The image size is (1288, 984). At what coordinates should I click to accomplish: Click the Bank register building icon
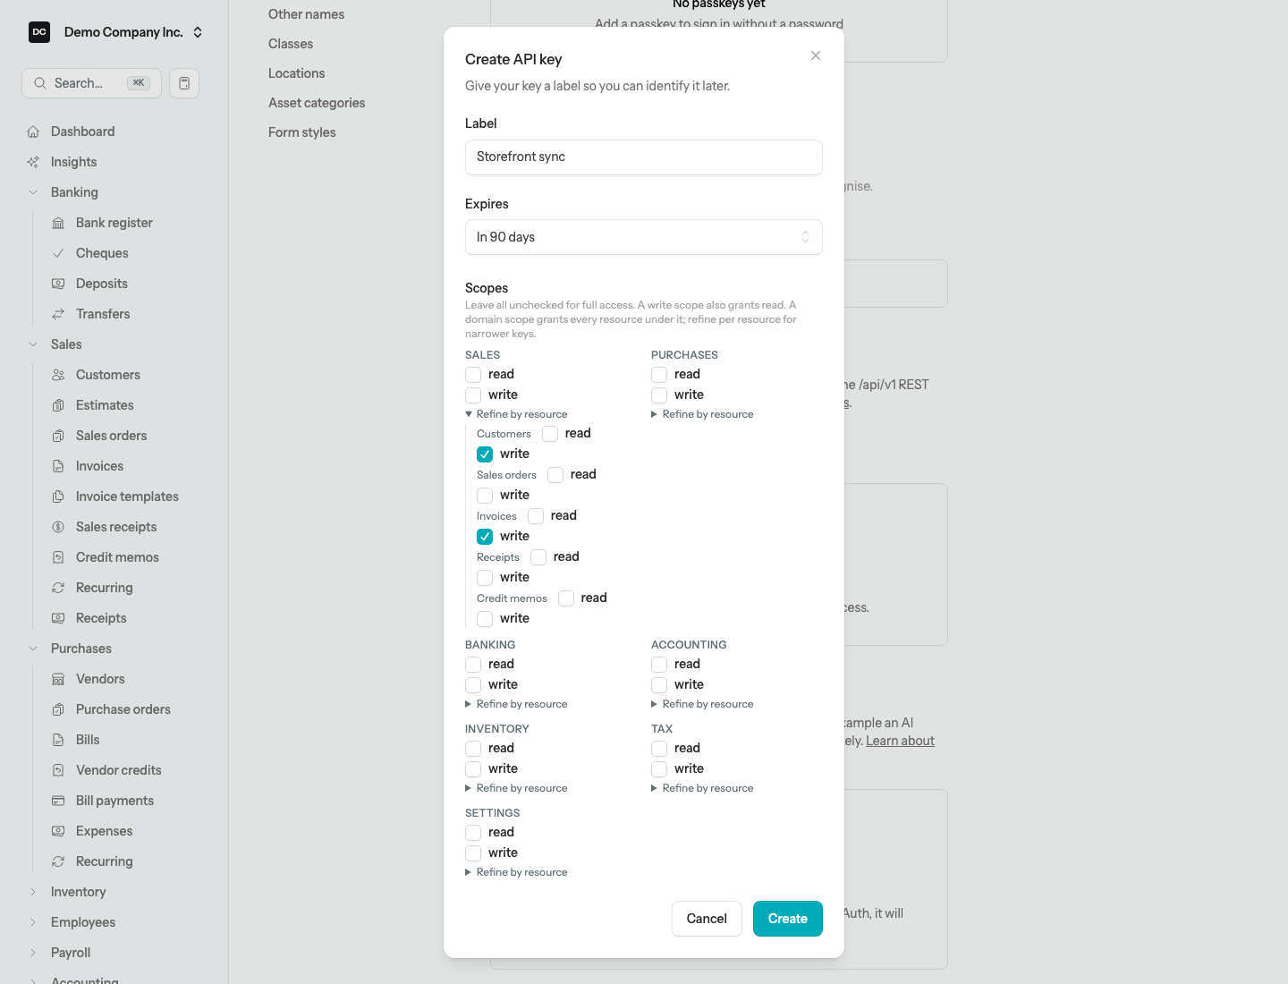click(x=58, y=223)
